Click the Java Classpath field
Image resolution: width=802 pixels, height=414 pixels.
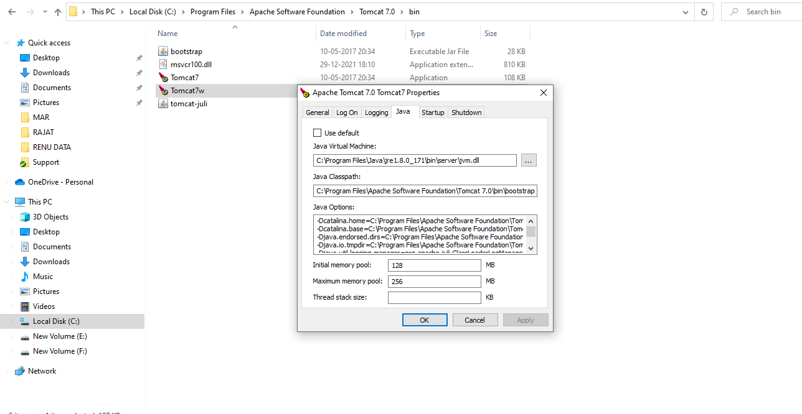click(x=425, y=191)
